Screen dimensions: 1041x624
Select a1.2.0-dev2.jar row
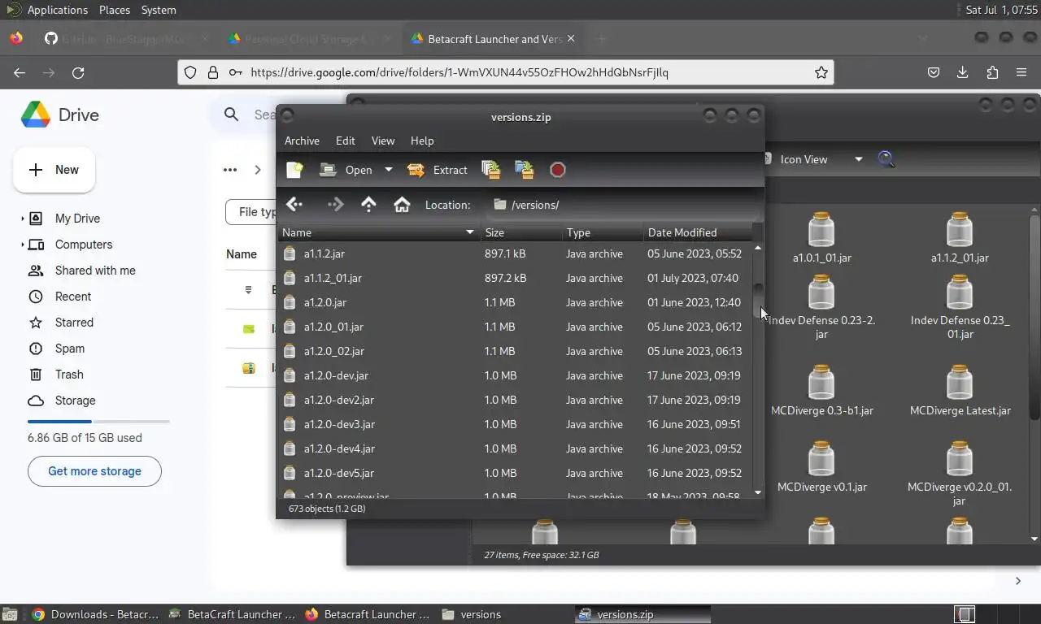515,400
